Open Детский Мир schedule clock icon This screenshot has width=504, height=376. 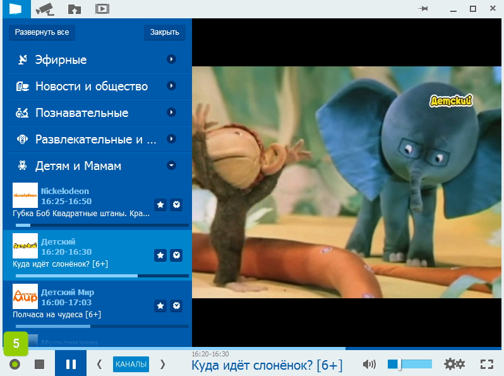(176, 306)
